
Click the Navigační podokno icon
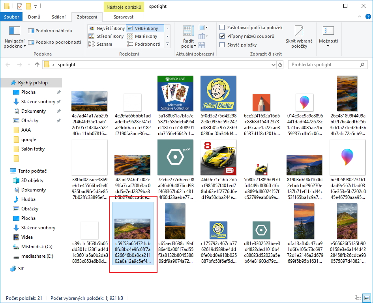pos(14,31)
